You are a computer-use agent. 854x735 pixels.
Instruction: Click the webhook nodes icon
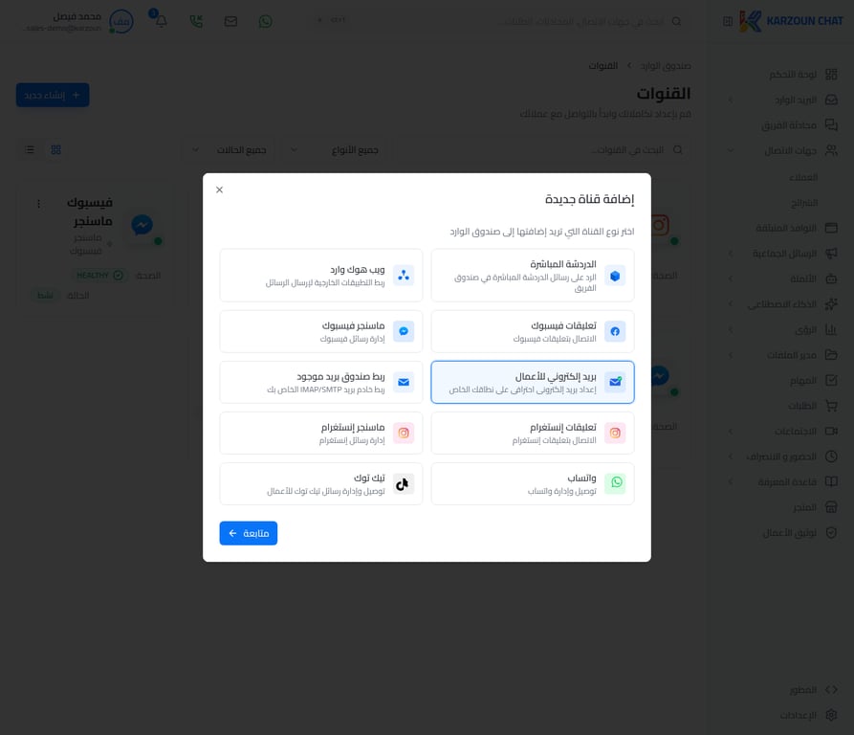click(404, 276)
